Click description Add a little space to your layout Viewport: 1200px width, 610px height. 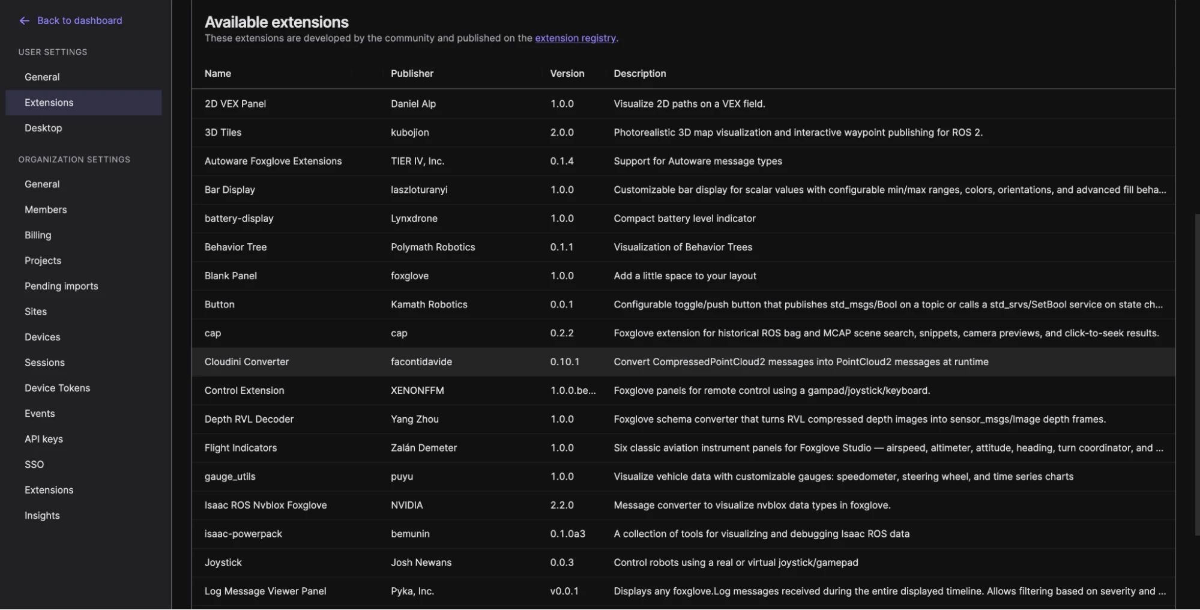pos(685,276)
